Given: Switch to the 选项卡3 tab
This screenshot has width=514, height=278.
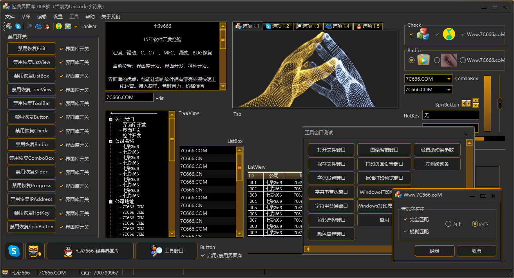Looking at the screenshot, I should pyautogui.click(x=308, y=26).
